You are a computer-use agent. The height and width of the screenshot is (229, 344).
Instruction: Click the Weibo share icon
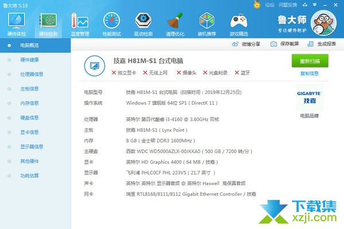tap(235, 44)
